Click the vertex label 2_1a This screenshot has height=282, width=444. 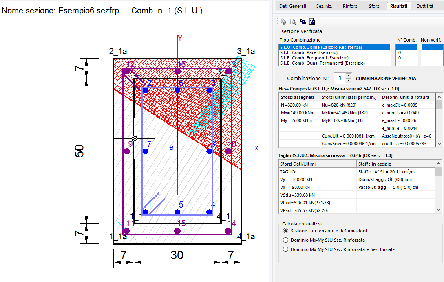(x=118, y=51)
